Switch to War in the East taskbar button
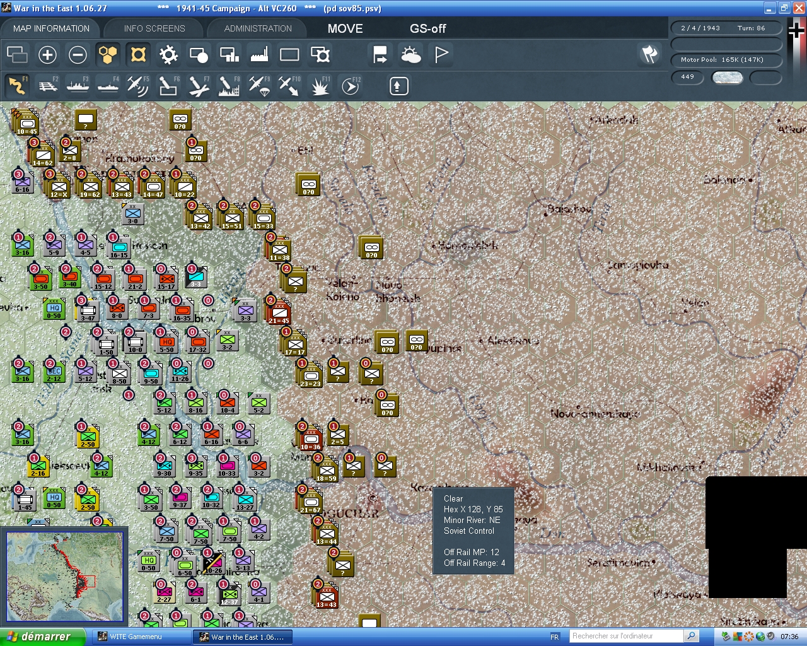Screen dimensions: 807x646 click(243, 637)
